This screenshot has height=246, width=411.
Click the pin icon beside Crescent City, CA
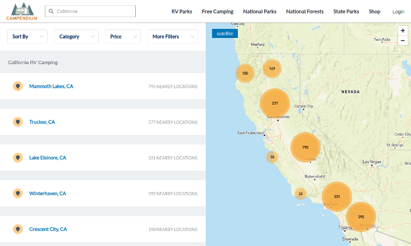tap(18, 229)
